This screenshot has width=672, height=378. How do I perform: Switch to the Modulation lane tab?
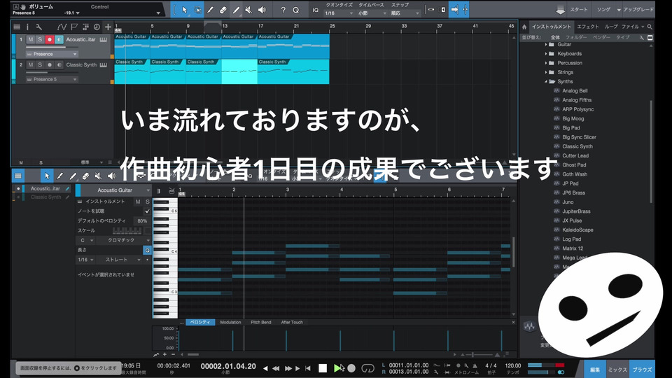(230, 322)
